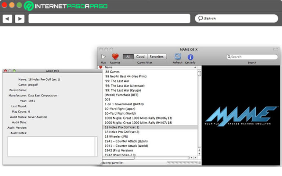Click the browser back arrow button
The image size is (282, 176).
click(7, 18)
